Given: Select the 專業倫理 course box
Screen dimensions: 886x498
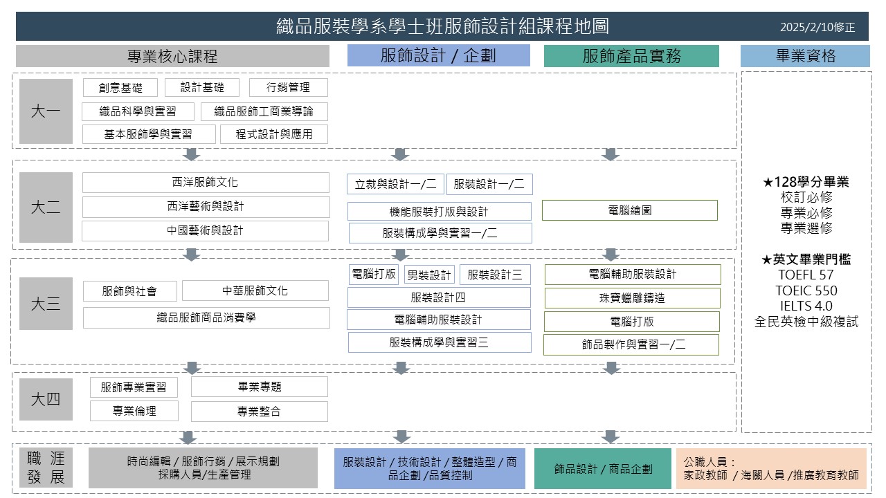Looking at the screenshot, I should (134, 411).
